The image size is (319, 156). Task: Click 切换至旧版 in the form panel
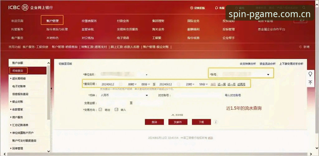tap(65, 64)
